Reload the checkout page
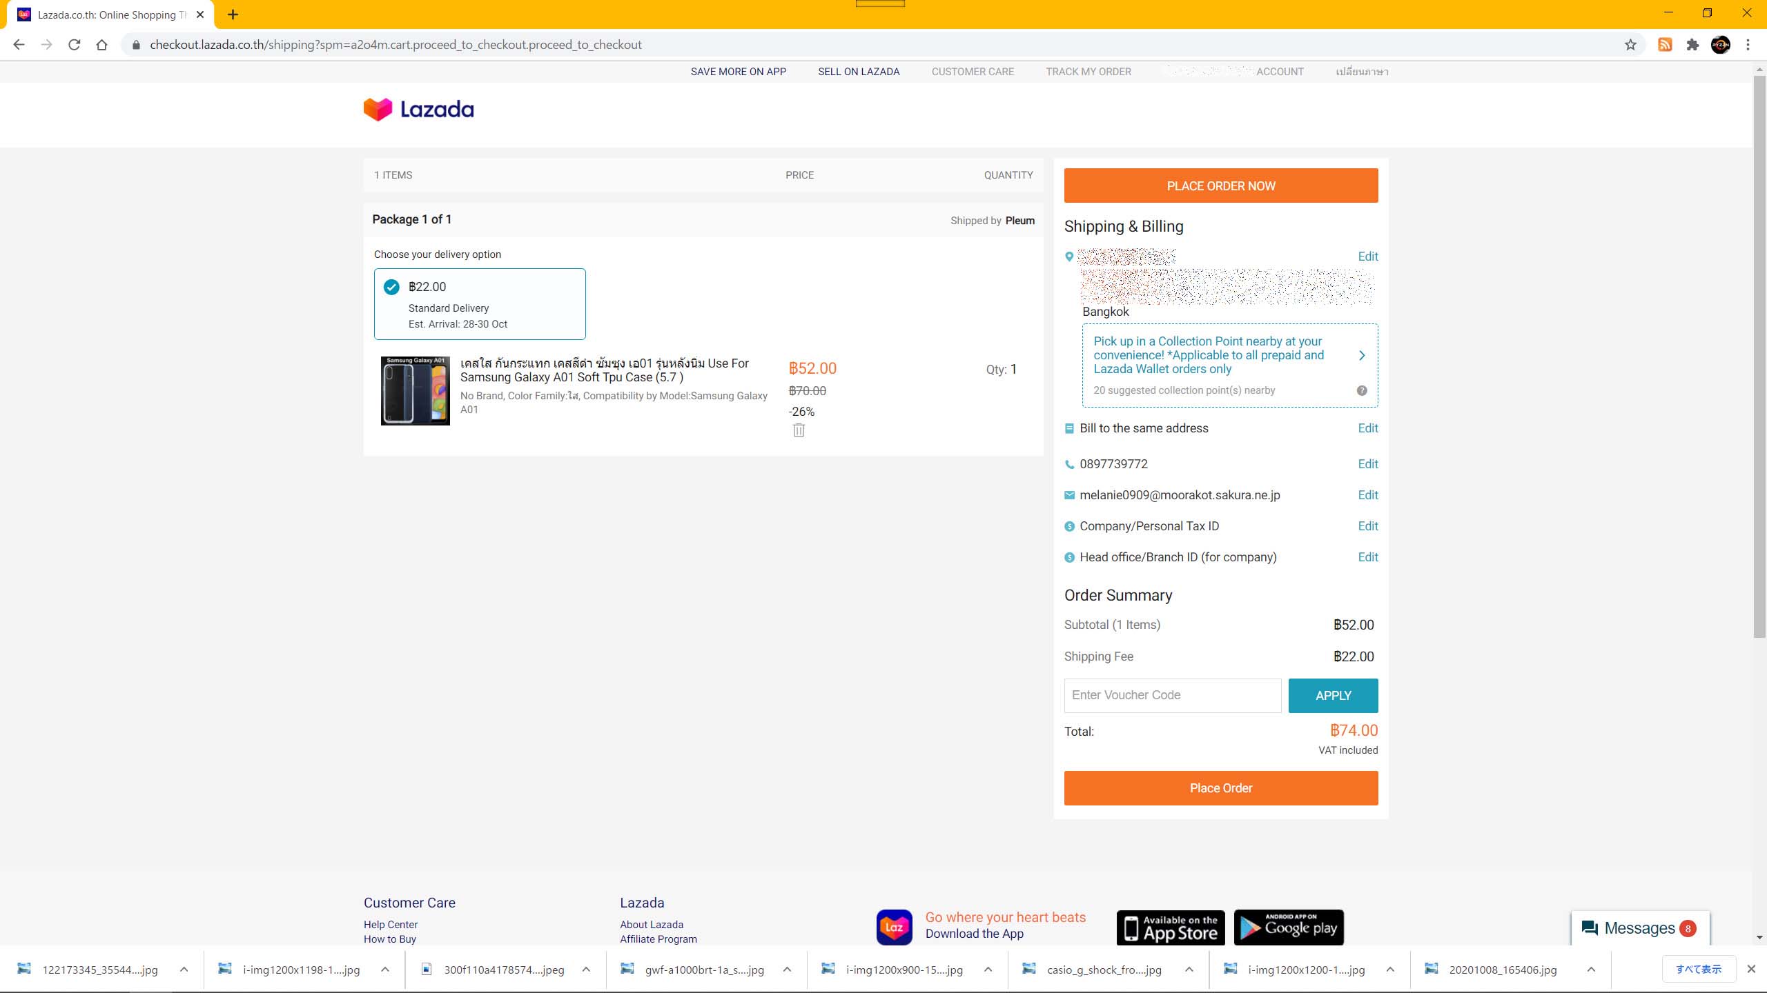Viewport: 1767px width, 993px height. click(x=74, y=45)
